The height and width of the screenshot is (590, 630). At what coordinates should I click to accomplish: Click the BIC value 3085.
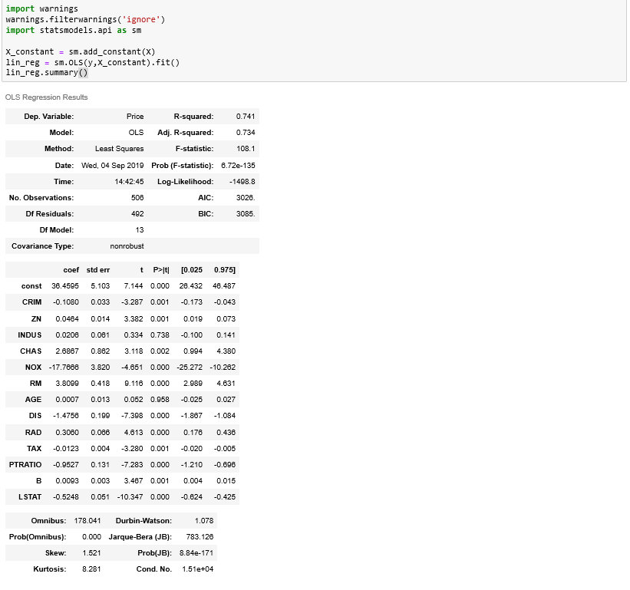pyautogui.click(x=246, y=213)
